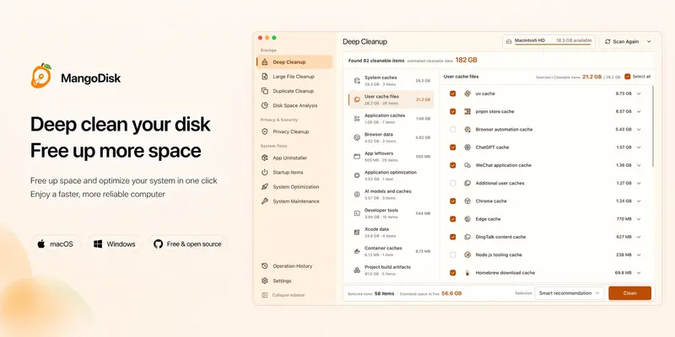The width and height of the screenshot is (675, 337).
Task: Click the App leftovers category icon
Action: tap(357, 157)
